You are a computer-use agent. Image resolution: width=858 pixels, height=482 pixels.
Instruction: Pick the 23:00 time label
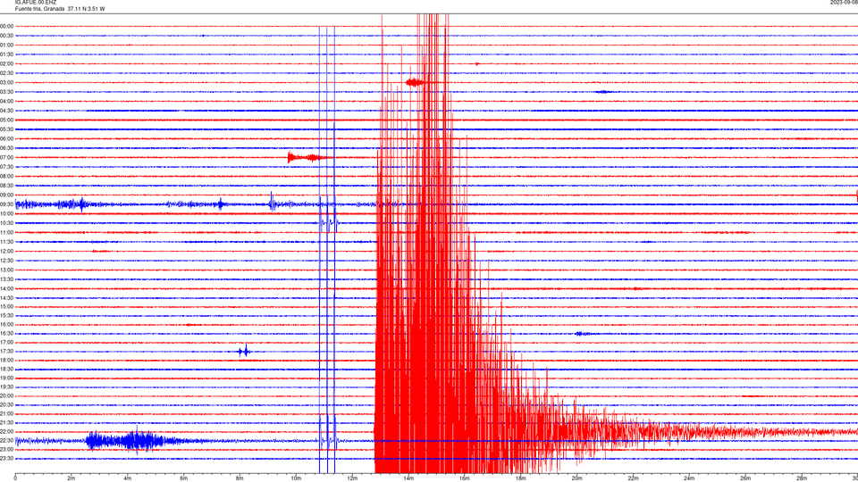pos(6,449)
